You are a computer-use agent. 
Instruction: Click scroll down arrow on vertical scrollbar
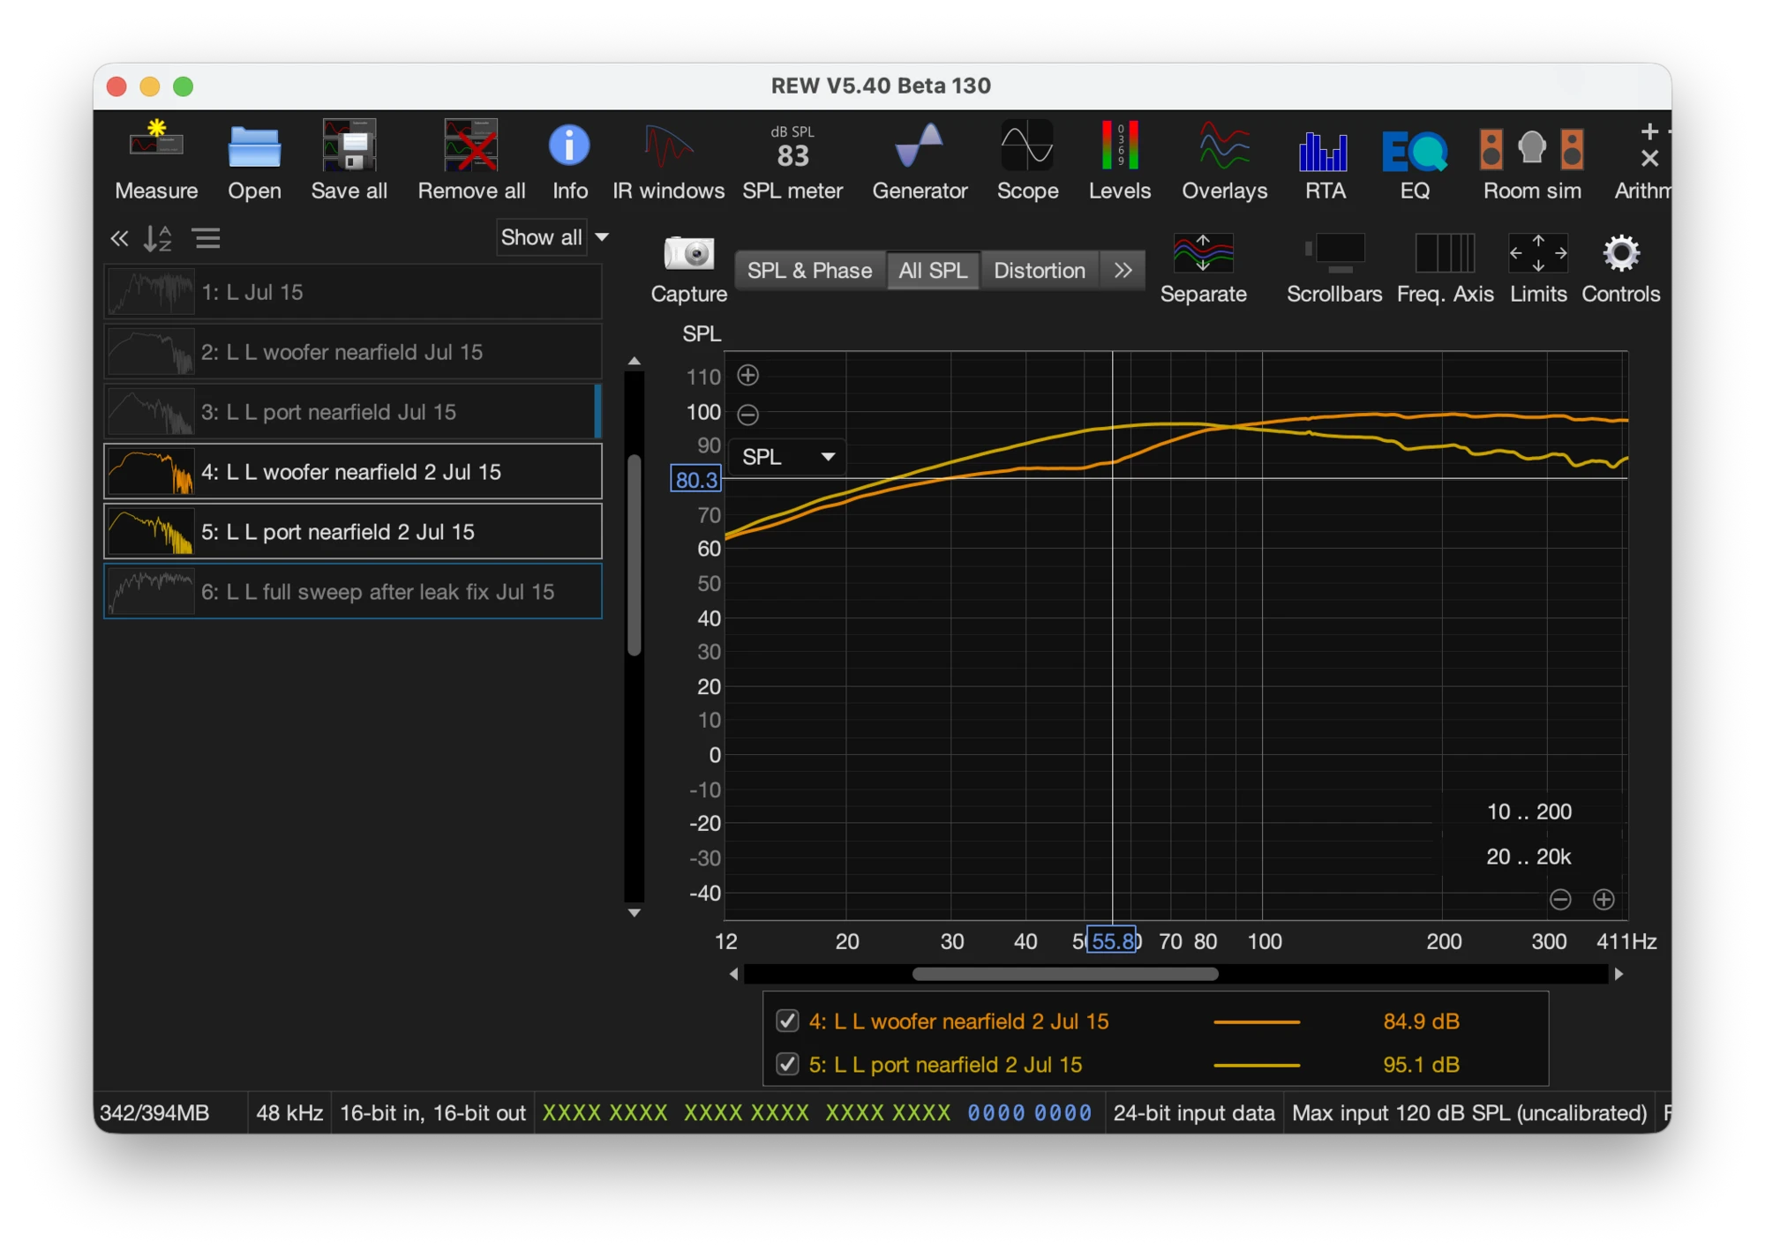point(634,913)
